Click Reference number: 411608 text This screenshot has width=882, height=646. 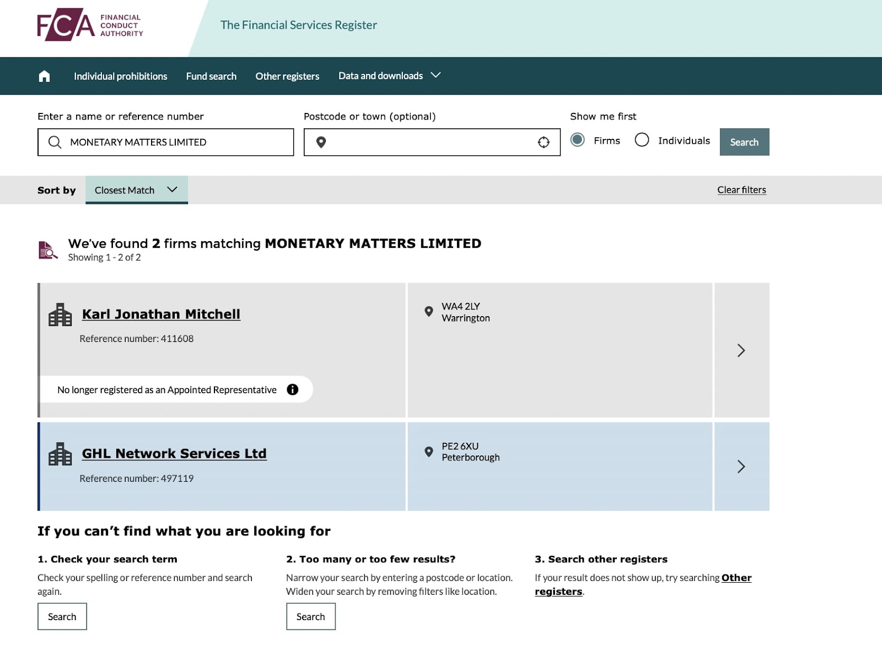tap(136, 339)
